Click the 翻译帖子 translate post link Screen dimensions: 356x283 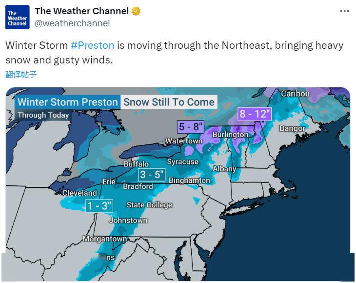point(21,75)
